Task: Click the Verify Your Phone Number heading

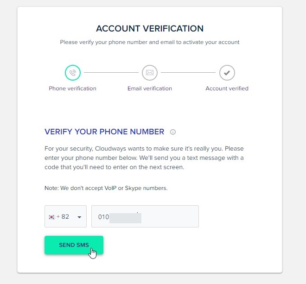Action: coord(104,132)
